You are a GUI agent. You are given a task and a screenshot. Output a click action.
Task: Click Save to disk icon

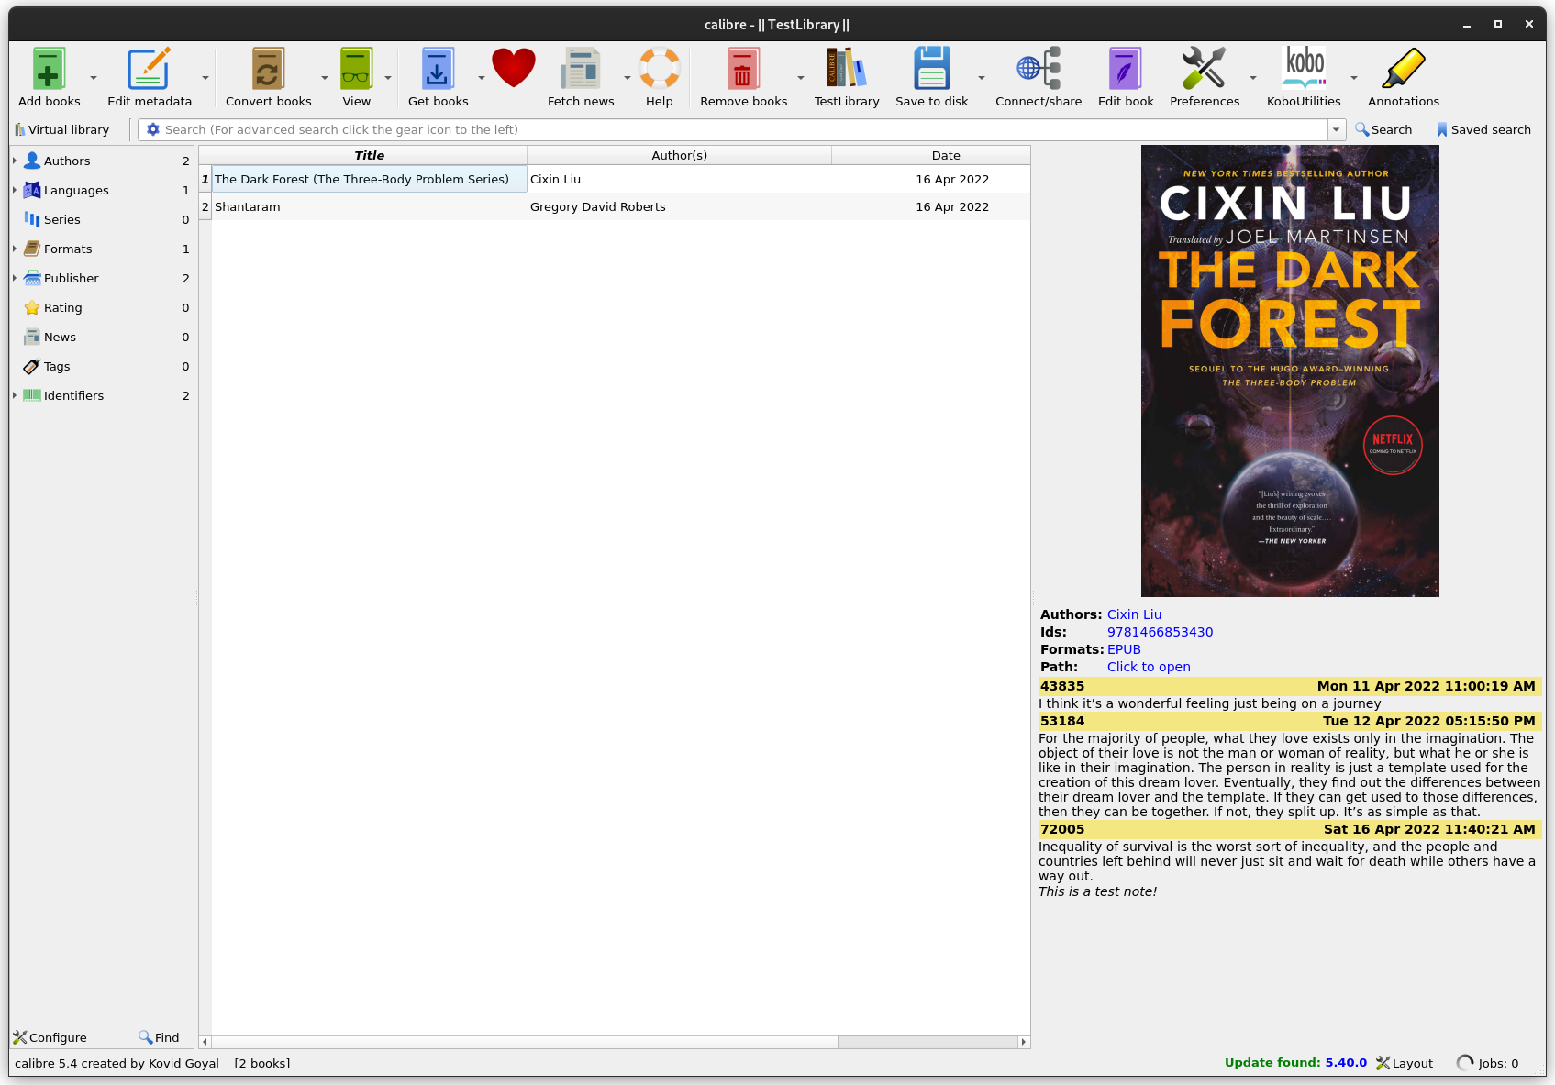[x=931, y=69]
